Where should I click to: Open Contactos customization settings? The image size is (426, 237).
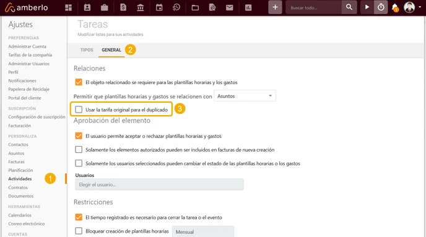(x=18, y=144)
